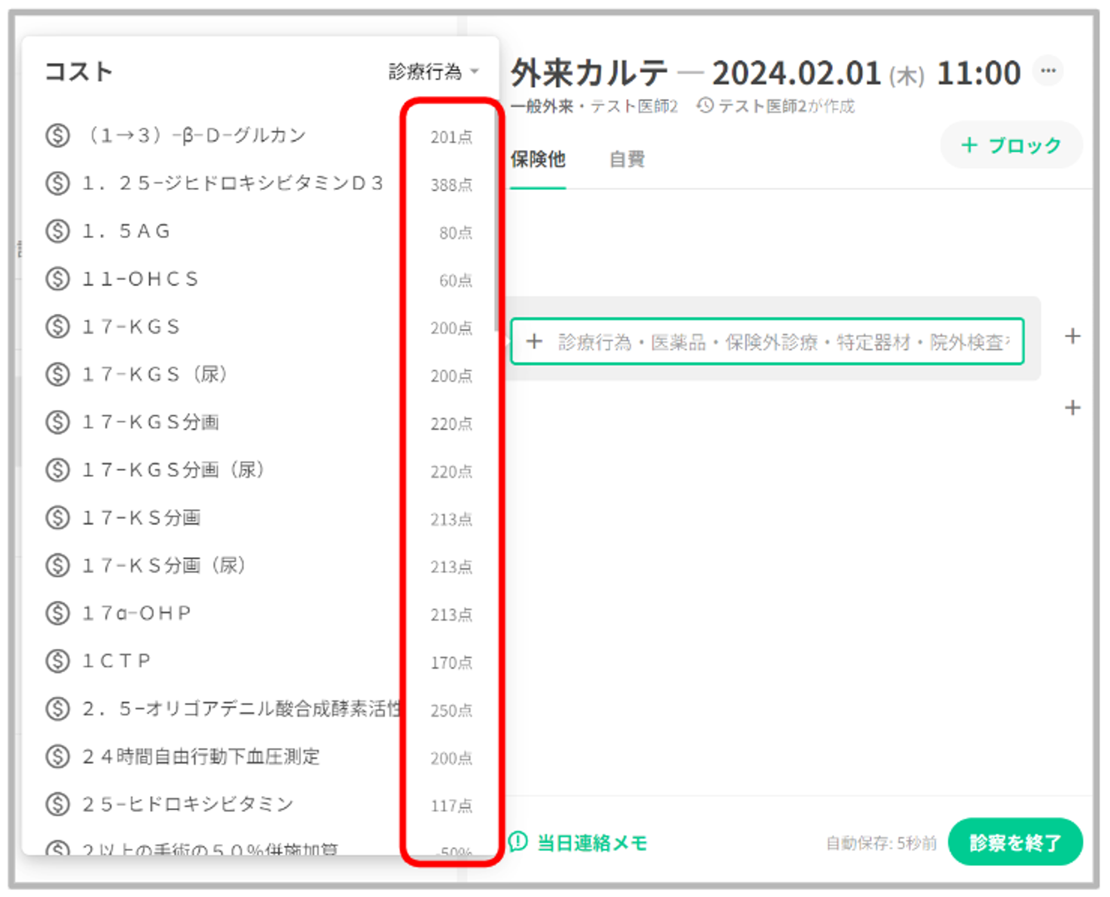Open the three-dot more options menu
The image size is (1110, 897).
[x=1048, y=71]
